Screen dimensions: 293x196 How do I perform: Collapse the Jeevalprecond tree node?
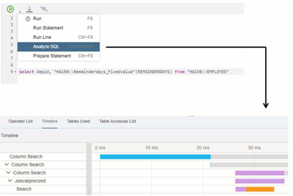(x=10, y=181)
